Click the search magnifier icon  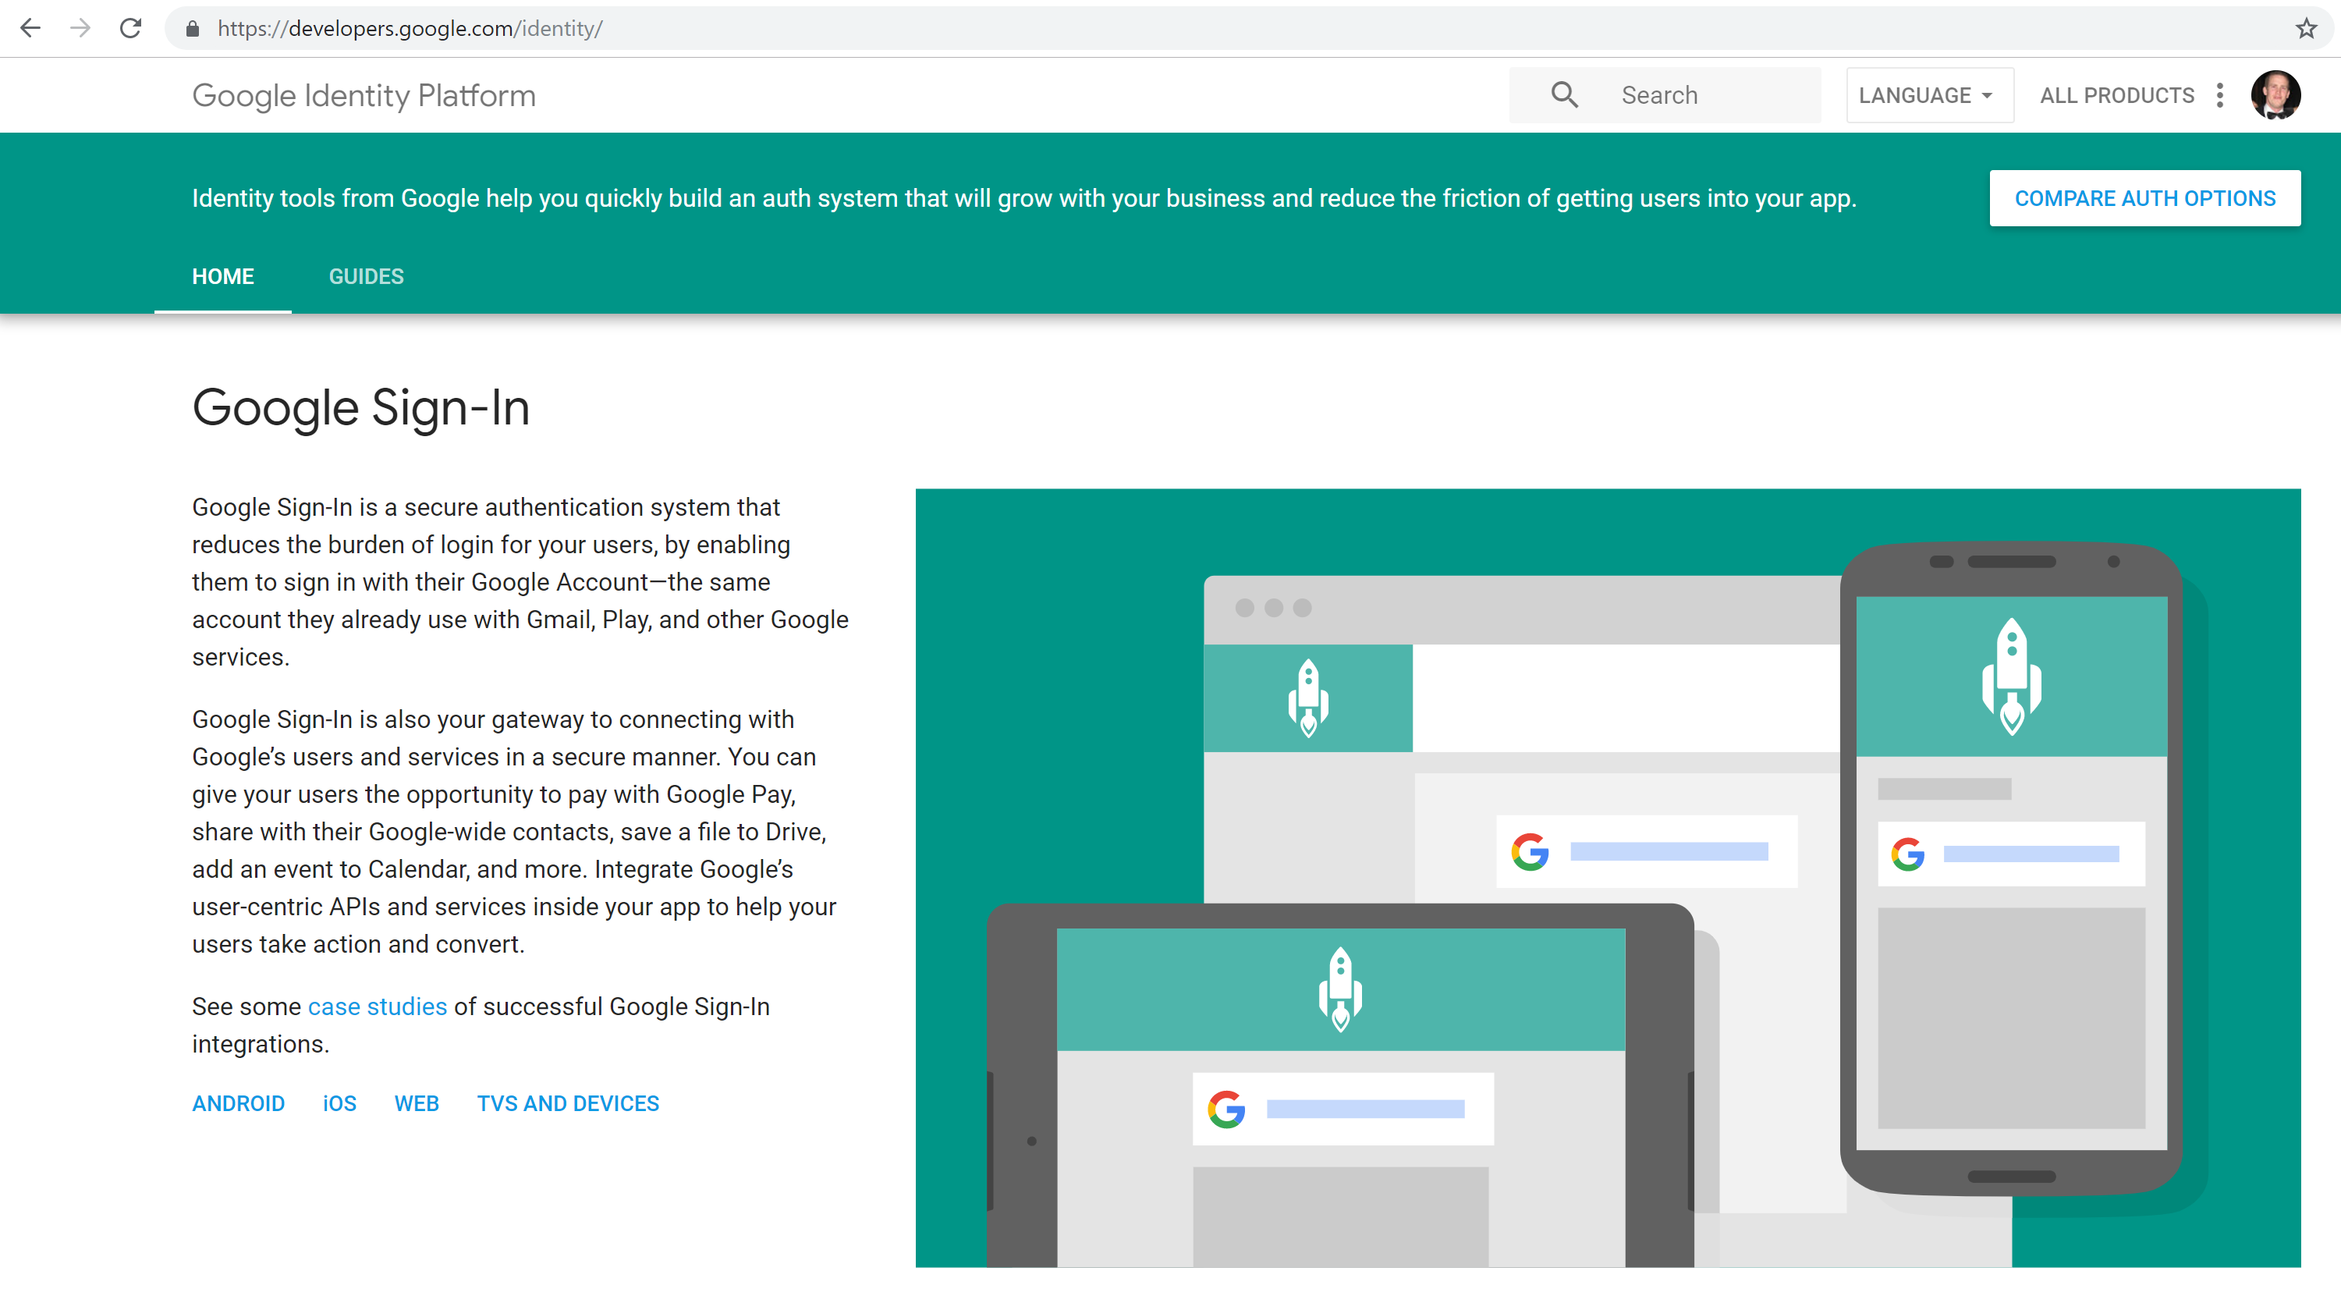(x=1564, y=94)
